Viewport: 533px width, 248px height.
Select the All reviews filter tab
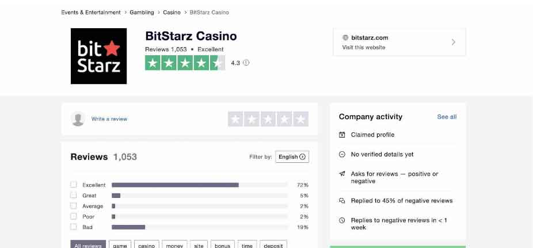point(88,245)
